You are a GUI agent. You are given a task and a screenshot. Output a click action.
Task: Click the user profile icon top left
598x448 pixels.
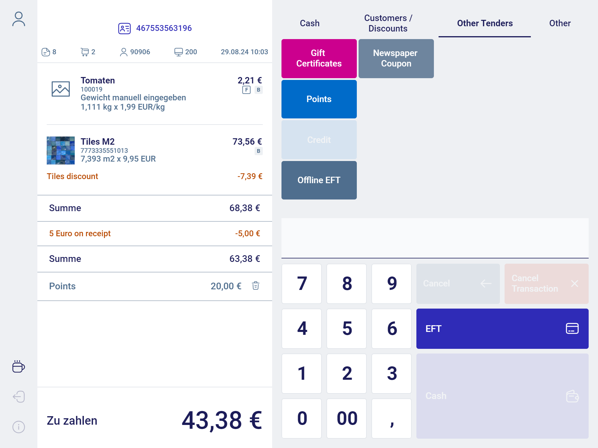pyautogui.click(x=18, y=18)
